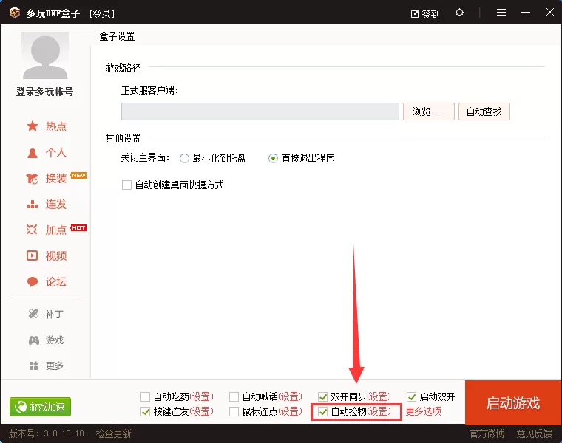
Task: Open 官方微博 link
Action: [x=487, y=433]
